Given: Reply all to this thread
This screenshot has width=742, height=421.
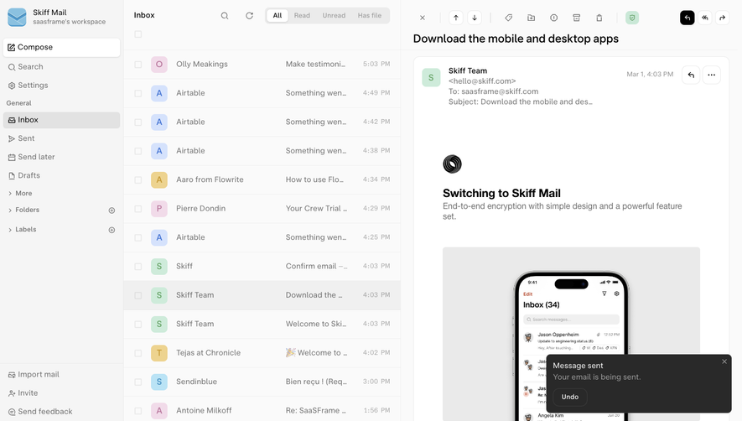Looking at the screenshot, I should (705, 18).
